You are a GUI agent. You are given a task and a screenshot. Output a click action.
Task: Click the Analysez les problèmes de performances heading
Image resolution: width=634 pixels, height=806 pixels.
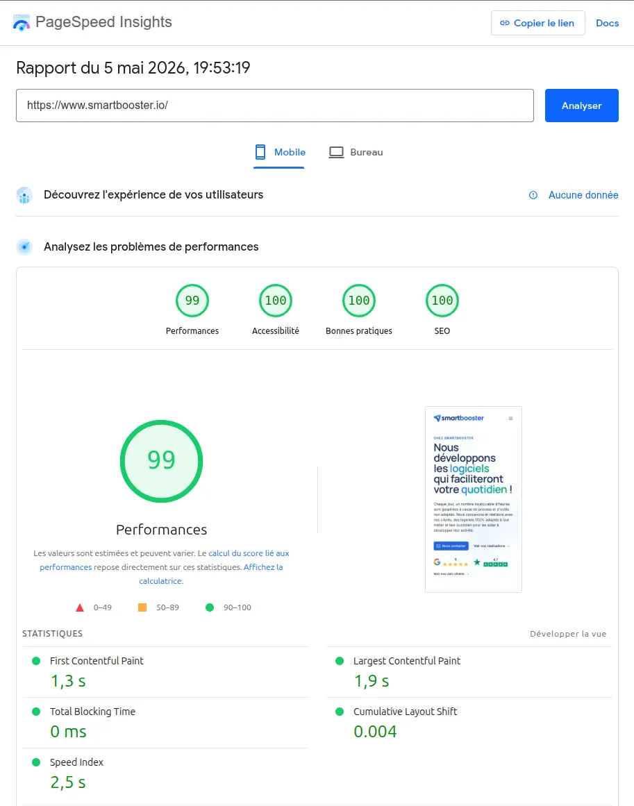click(x=151, y=246)
